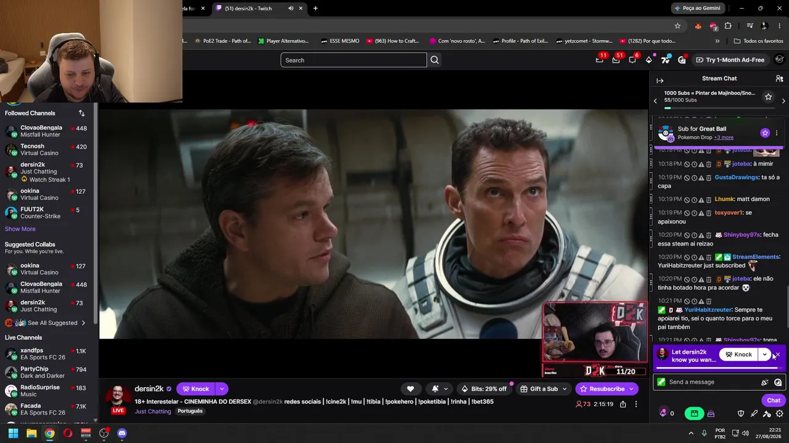Viewport: 789px width, 443px height.
Task: Switch to the dersin2k - Twitch browser tab
Action: 258,8
